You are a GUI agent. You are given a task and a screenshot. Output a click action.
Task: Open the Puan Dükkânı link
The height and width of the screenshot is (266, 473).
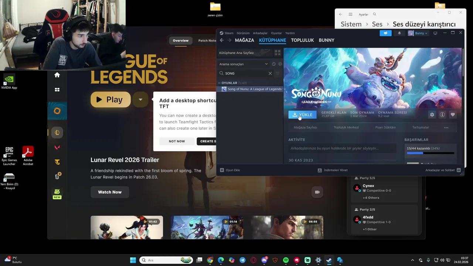pos(385,127)
